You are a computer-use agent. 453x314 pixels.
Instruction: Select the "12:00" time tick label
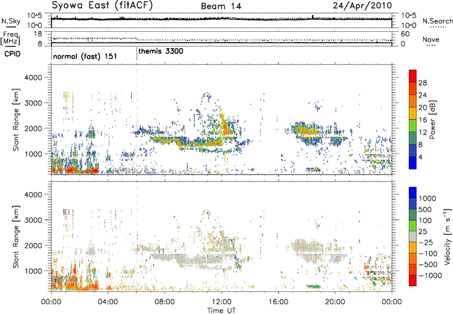(221, 302)
